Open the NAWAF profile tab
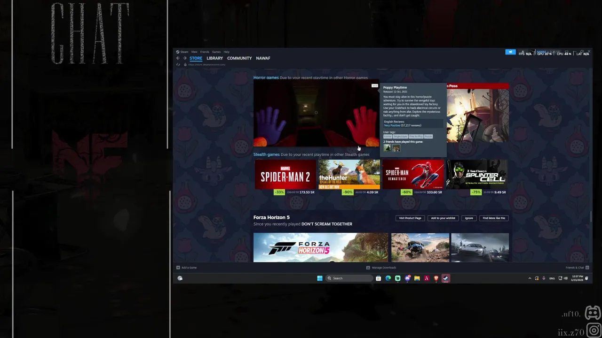Screen dimensions: 602x338 (x=263, y=58)
